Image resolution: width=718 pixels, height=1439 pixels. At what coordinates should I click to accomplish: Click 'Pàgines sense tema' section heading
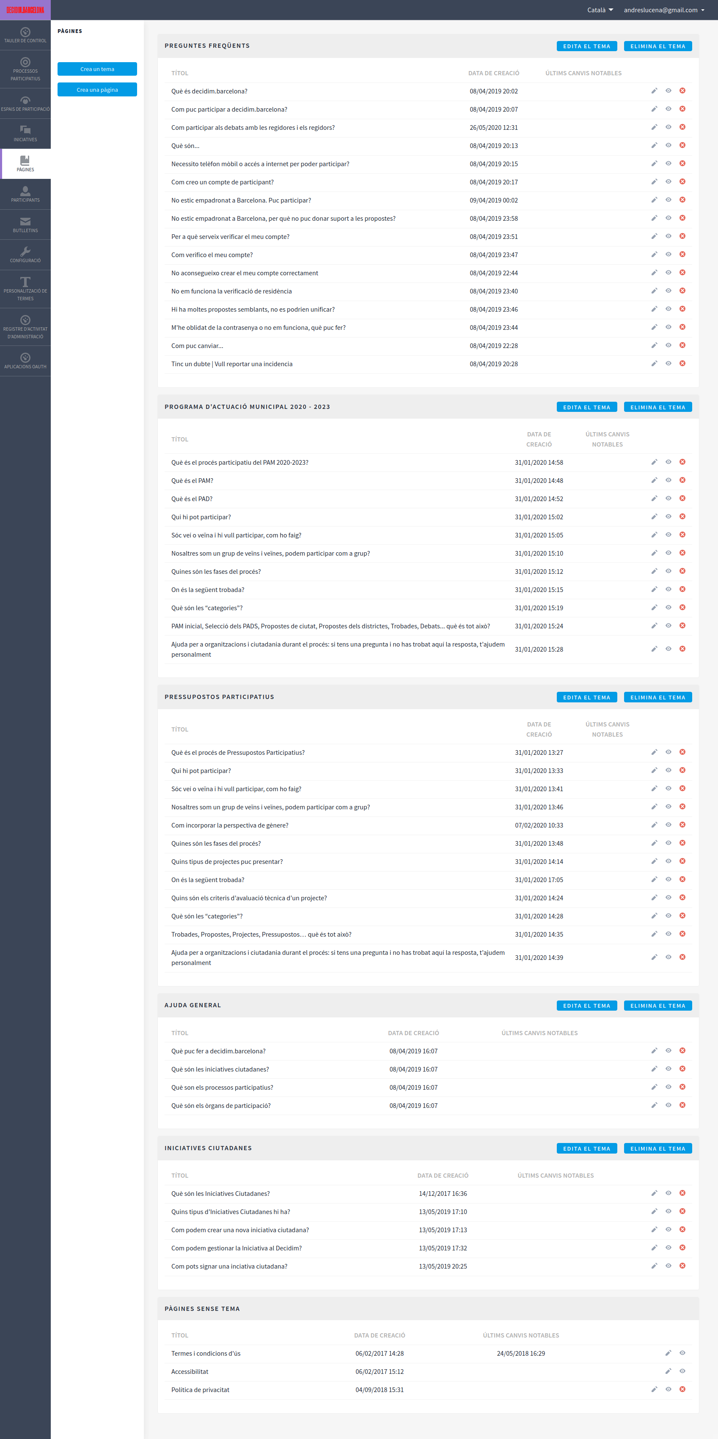[x=202, y=1309]
